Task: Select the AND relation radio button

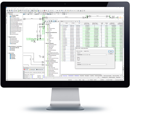Action: [78, 59]
